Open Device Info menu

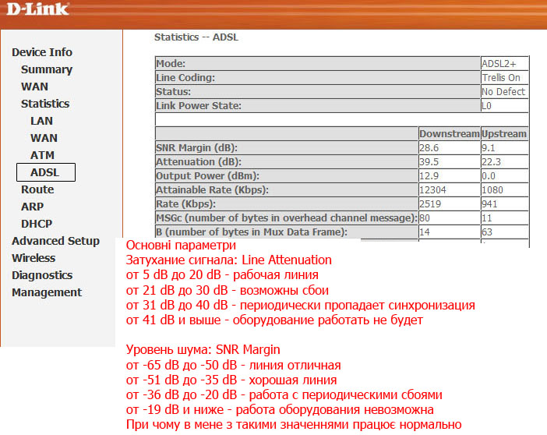(x=42, y=52)
